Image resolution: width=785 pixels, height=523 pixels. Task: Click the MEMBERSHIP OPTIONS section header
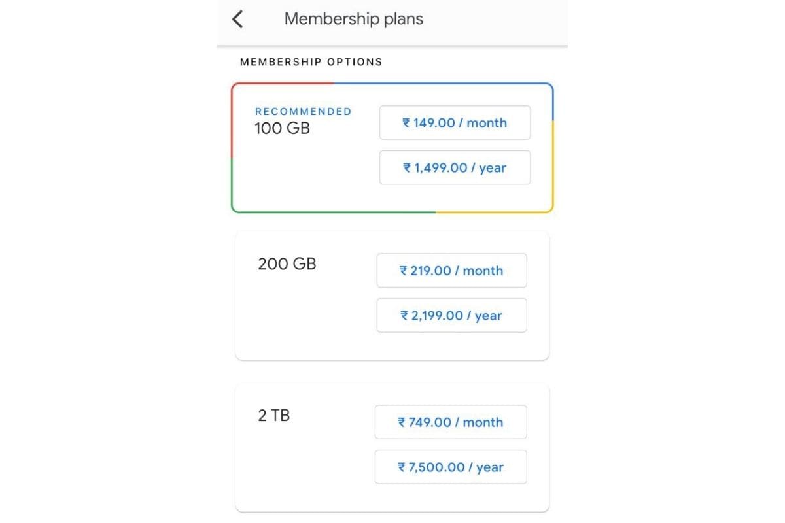[x=311, y=62]
